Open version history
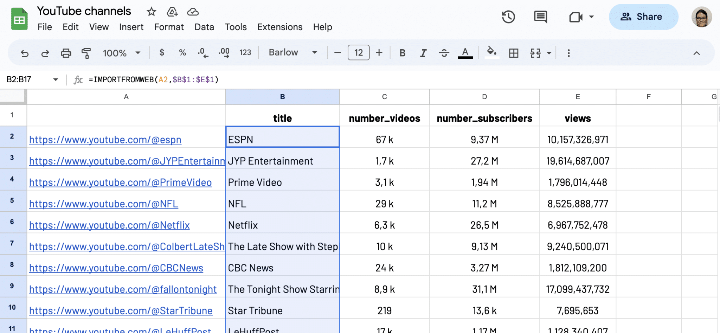Viewport: 720px width, 333px height. click(x=508, y=17)
